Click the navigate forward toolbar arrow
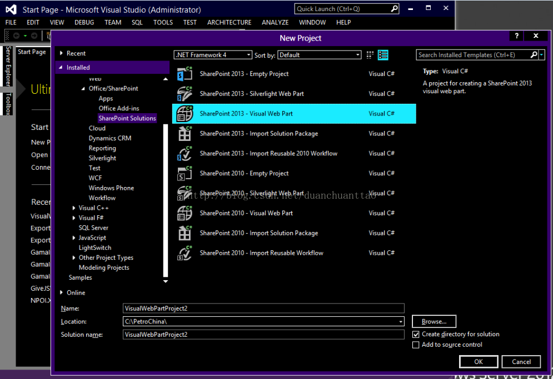The image size is (553, 379). (x=34, y=36)
